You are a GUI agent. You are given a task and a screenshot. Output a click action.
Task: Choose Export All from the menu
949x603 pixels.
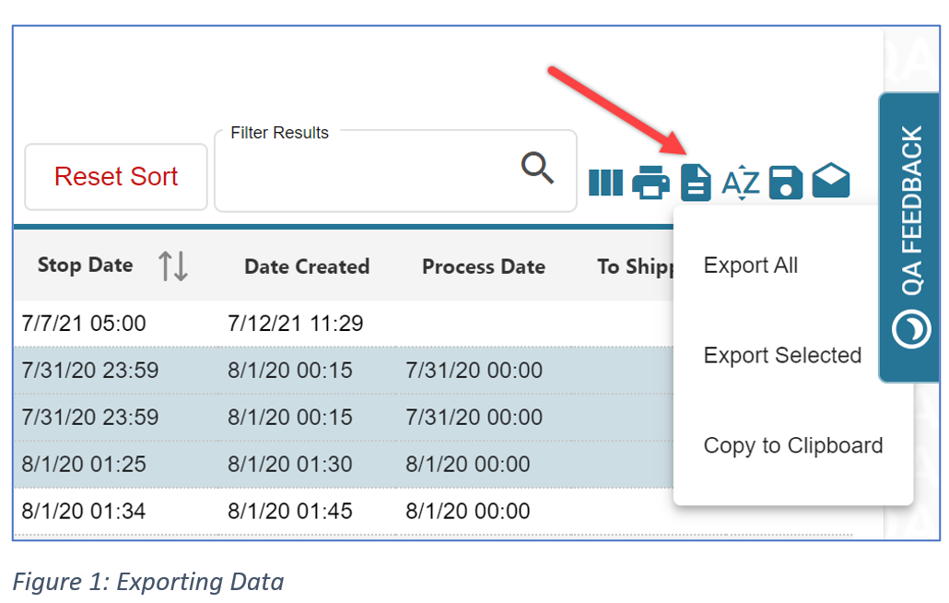click(x=750, y=265)
